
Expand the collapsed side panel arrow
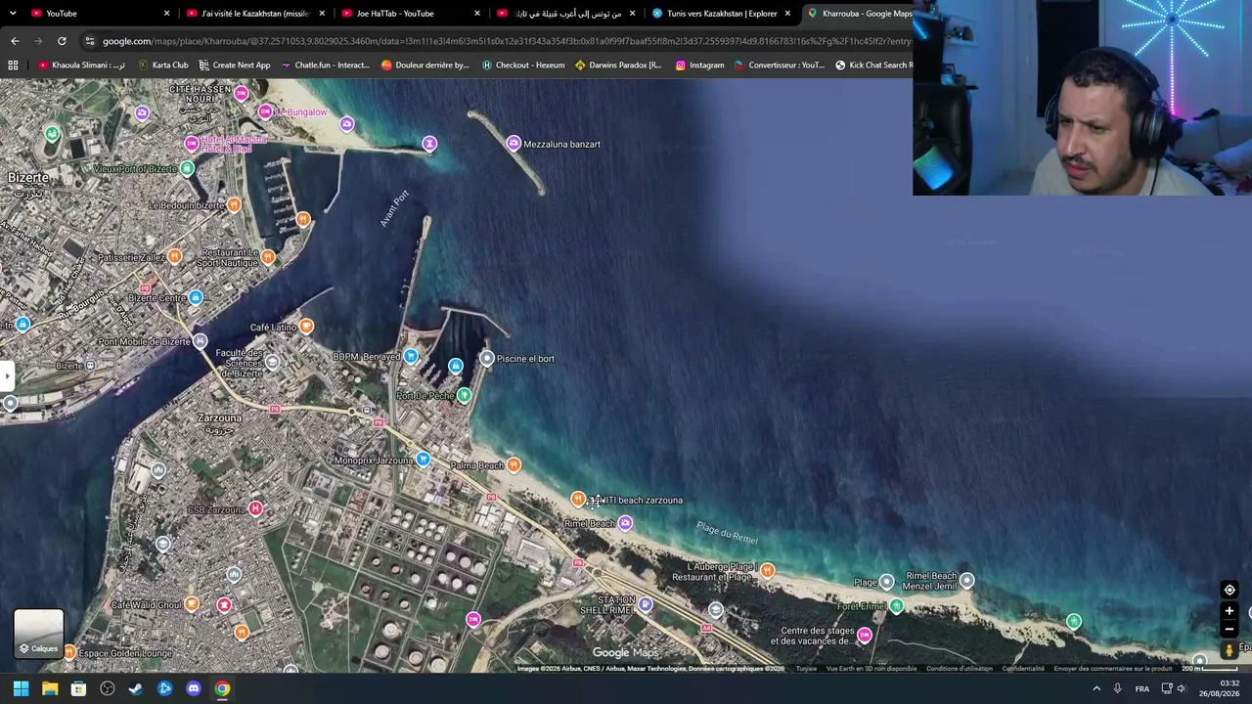[x=7, y=375]
